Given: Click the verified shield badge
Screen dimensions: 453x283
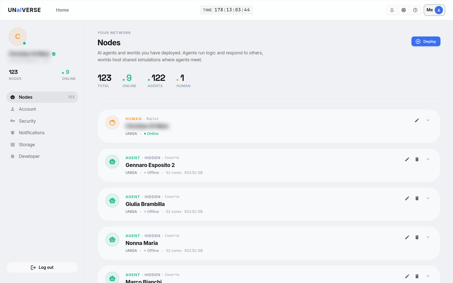Looking at the screenshot, I should click(54, 54).
